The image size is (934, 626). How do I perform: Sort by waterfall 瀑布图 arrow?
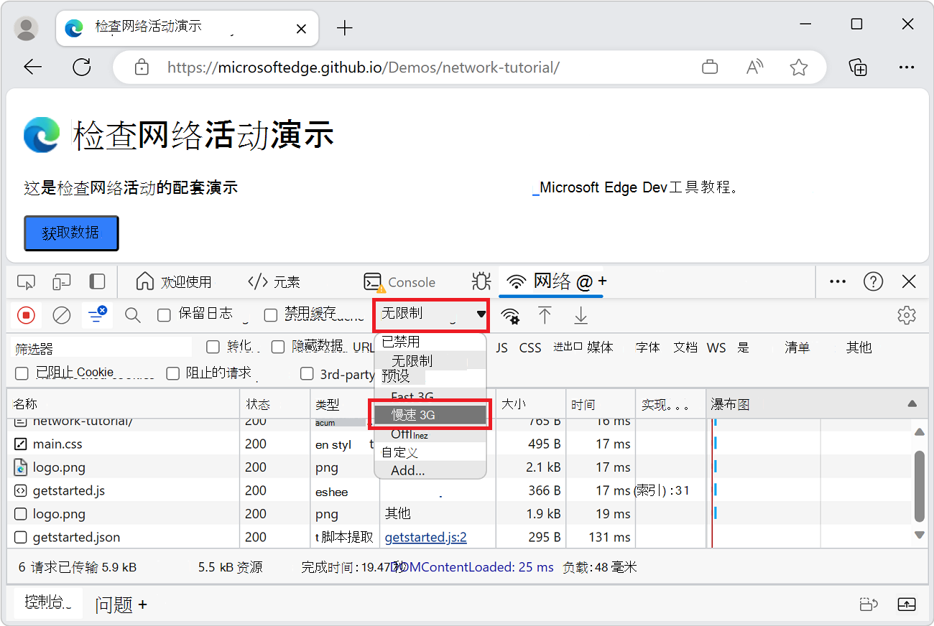tap(912, 404)
